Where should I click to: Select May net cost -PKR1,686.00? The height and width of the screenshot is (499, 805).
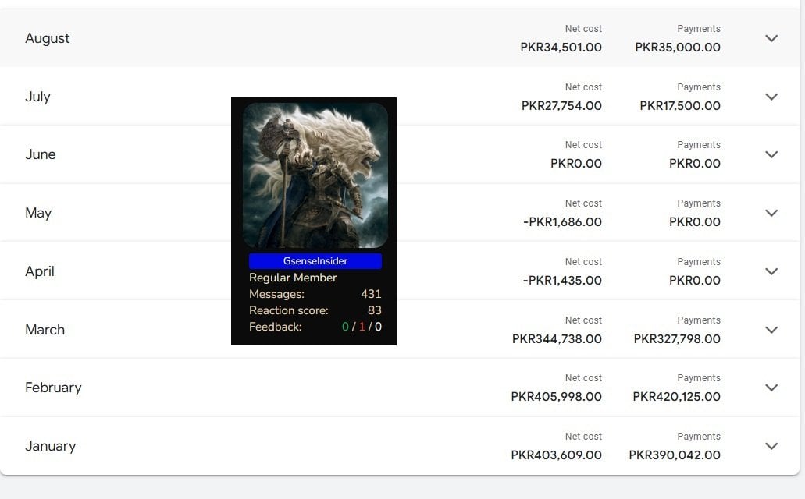point(562,222)
